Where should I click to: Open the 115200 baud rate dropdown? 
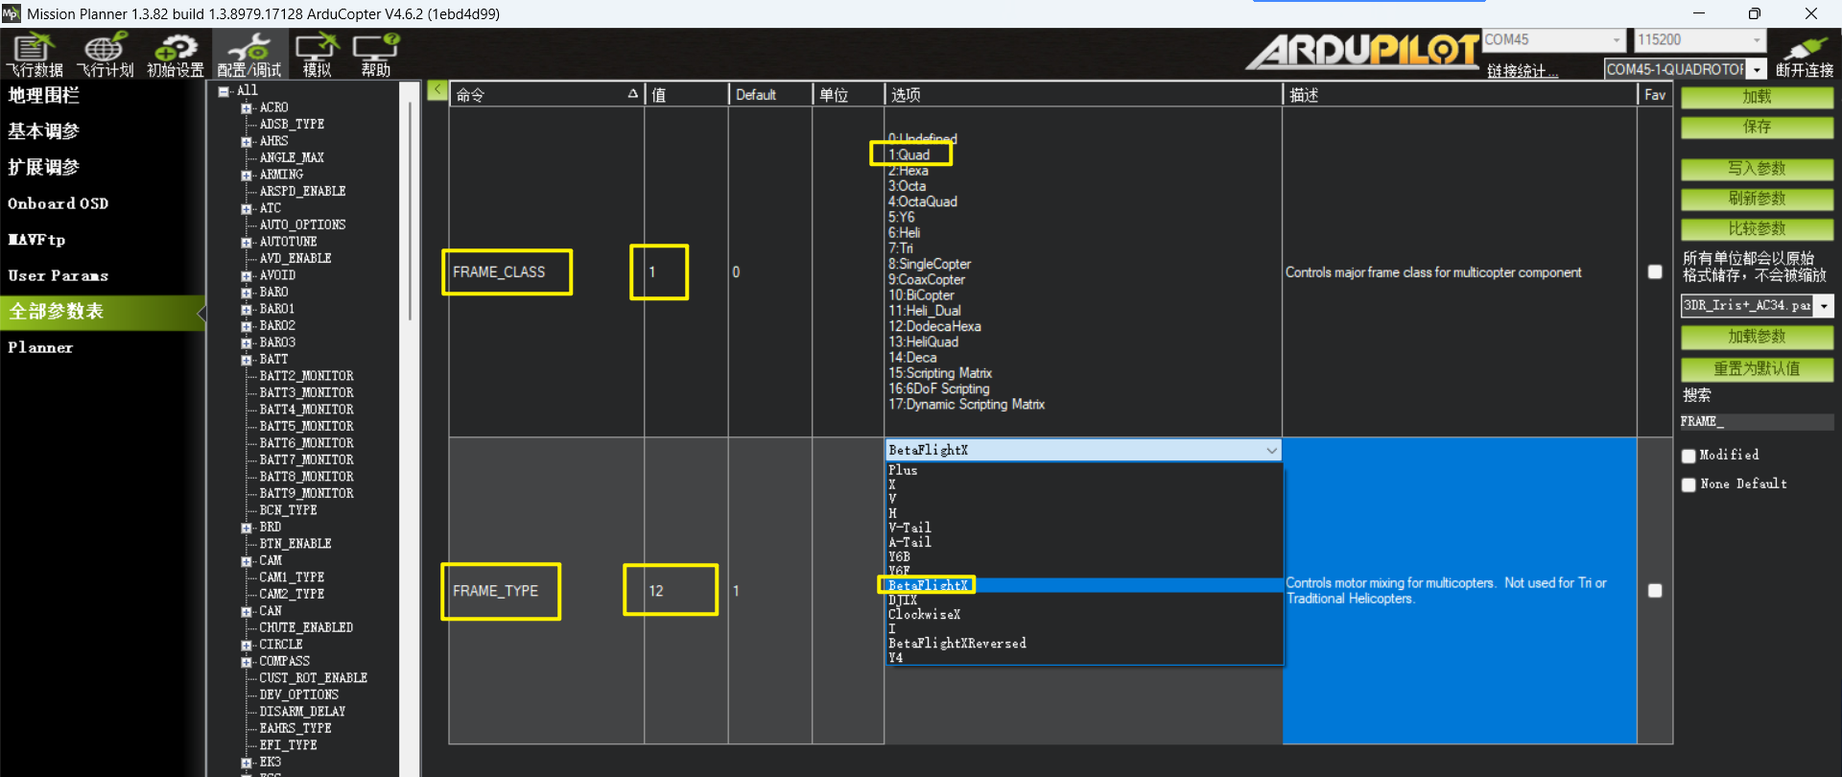pos(1757,40)
